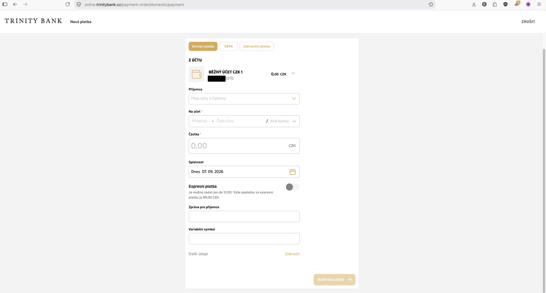The width and height of the screenshot is (546, 293).
Task: Toggle the browser sidebar panel icon
Action: pyautogui.click(x=5, y=4)
